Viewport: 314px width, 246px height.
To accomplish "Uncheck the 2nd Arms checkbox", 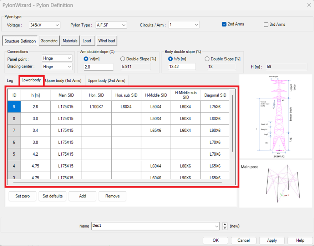I will [224, 24].
